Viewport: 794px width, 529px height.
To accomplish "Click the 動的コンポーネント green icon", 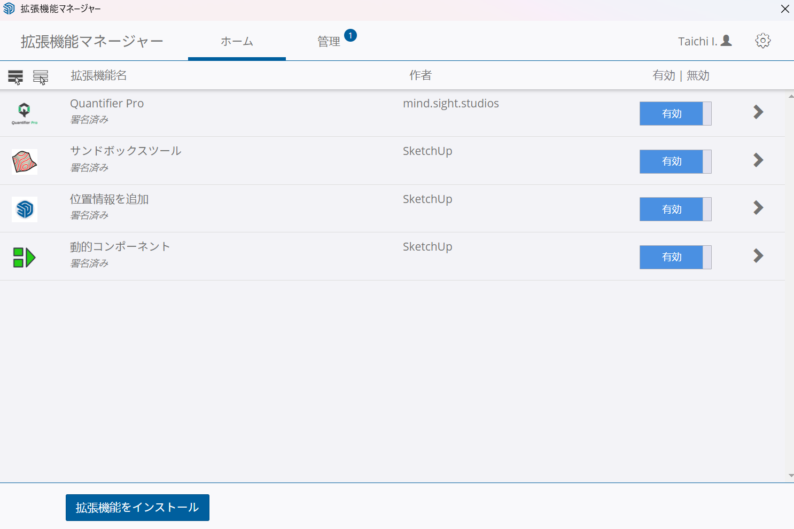I will pyautogui.click(x=25, y=257).
